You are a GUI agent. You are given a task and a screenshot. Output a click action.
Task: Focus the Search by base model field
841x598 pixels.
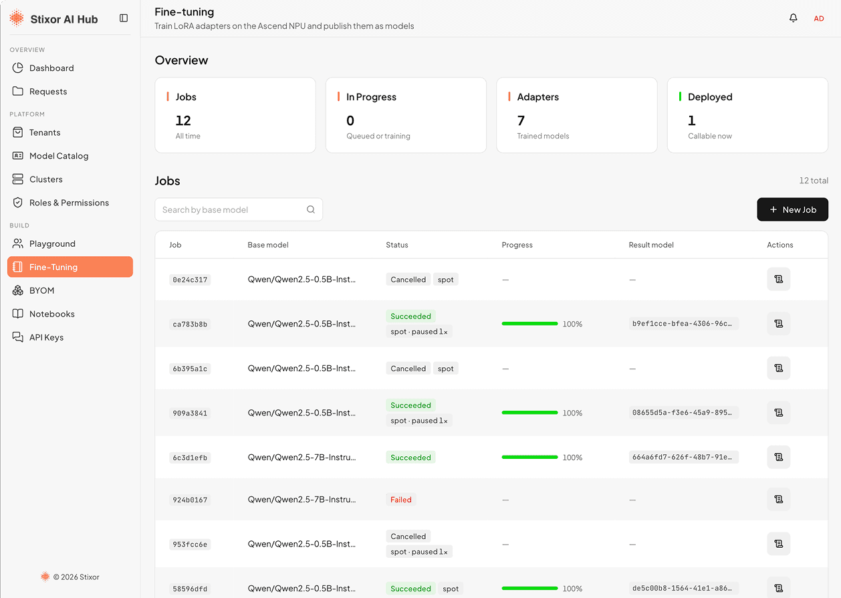[239, 209]
